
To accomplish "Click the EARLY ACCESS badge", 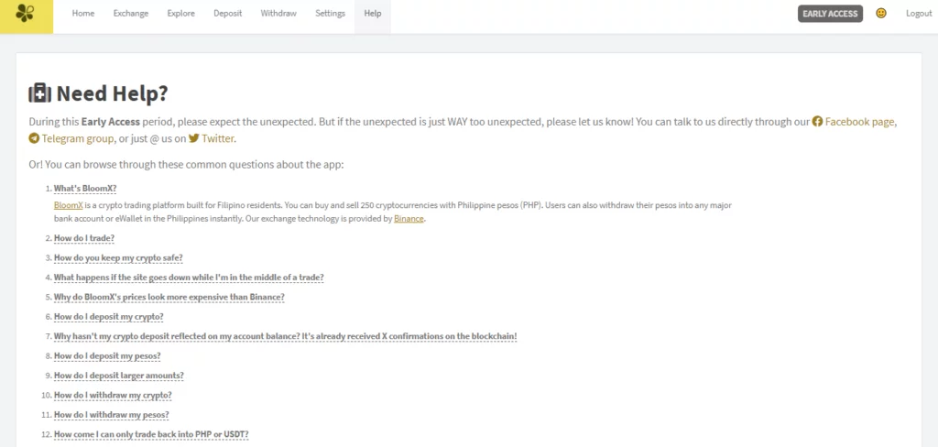I will [x=830, y=14].
